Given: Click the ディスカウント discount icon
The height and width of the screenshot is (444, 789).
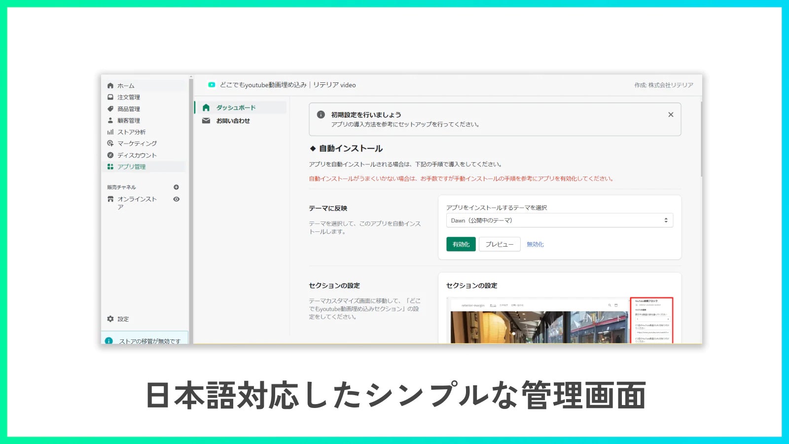Looking at the screenshot, I should click(110, 155).
